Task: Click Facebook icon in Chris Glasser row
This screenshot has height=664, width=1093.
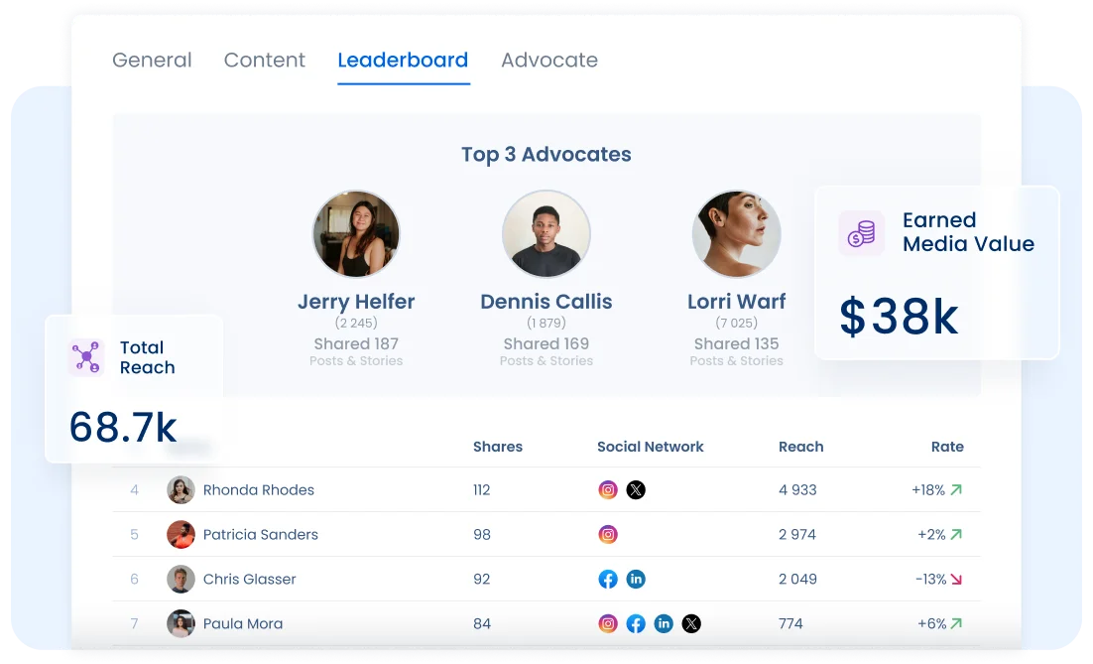Action: coord(608,579)
